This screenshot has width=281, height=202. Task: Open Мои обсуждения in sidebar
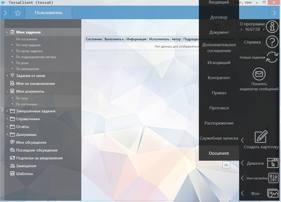[x=31, y=142]
